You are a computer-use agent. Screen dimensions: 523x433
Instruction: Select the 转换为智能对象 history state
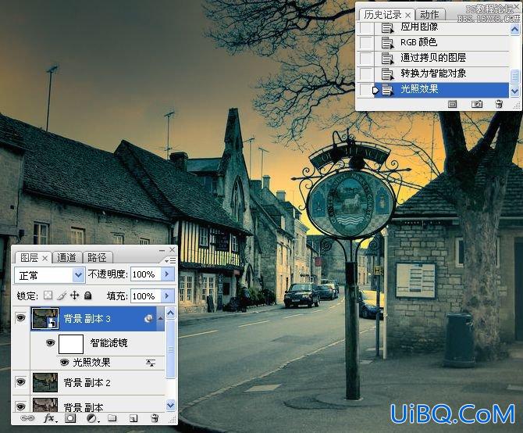pyautogui.click(x=442, y=73)
